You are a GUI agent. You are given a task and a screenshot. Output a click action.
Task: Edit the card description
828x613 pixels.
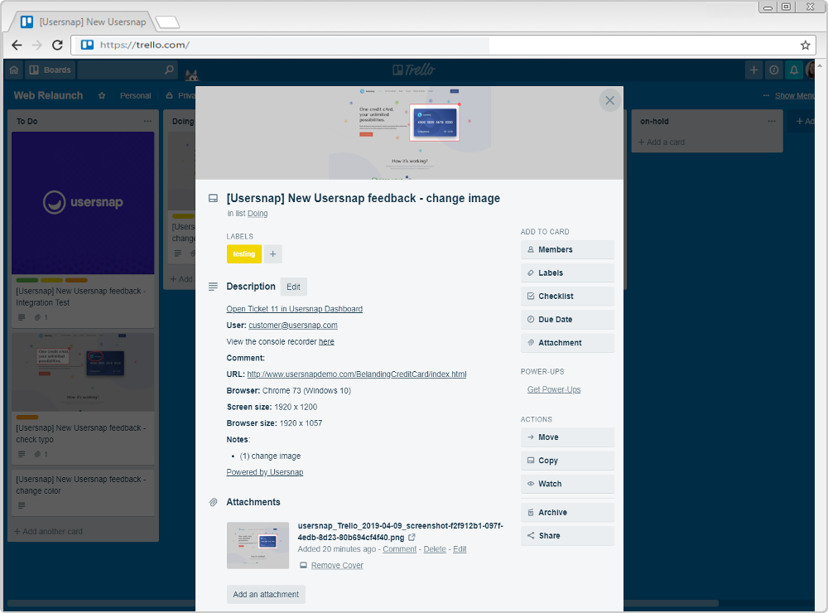click(293, 287)
